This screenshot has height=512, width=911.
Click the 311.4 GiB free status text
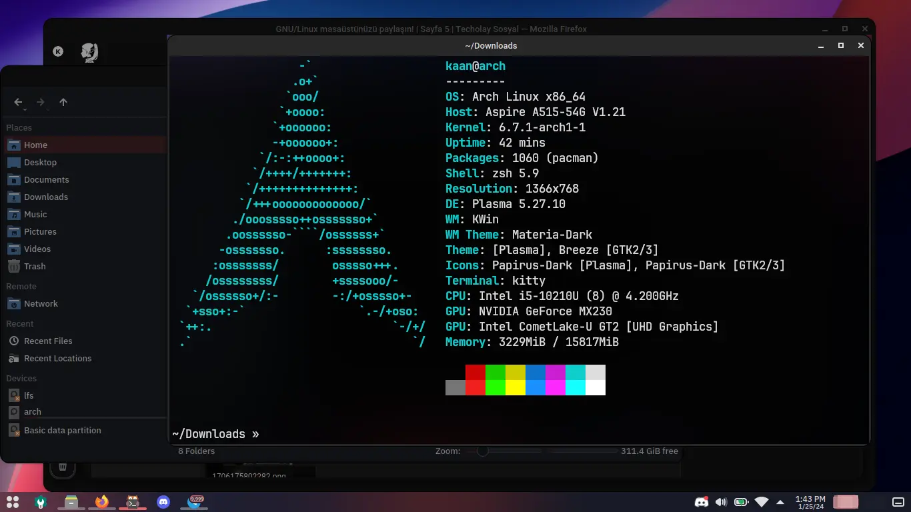pos(649,451)
